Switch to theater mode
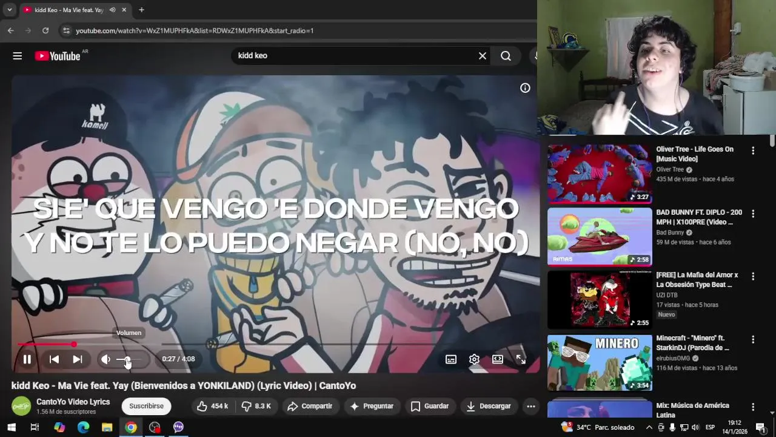776x437 pixels. click(x=498, y=359)
